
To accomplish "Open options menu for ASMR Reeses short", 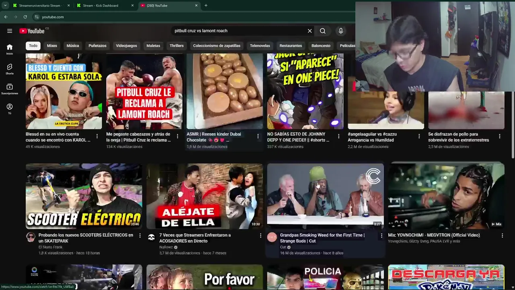I will [x=258, y=137].
